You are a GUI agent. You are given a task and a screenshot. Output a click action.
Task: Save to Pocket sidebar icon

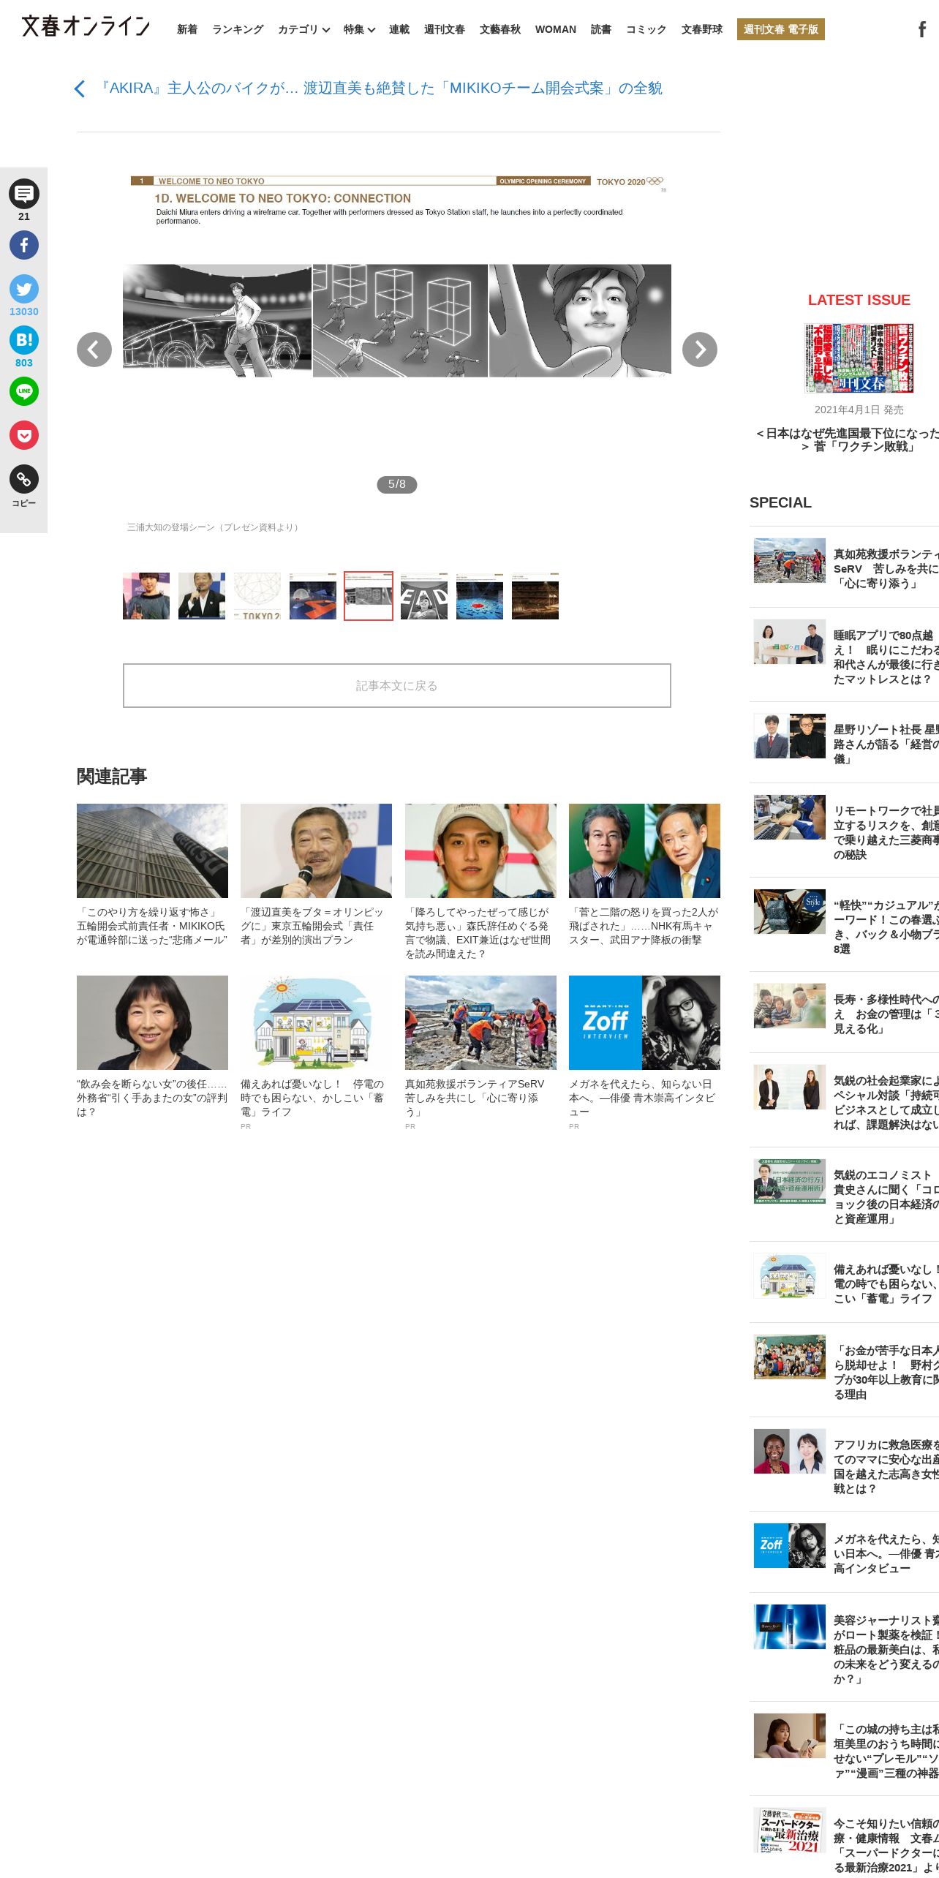(24, 435)
